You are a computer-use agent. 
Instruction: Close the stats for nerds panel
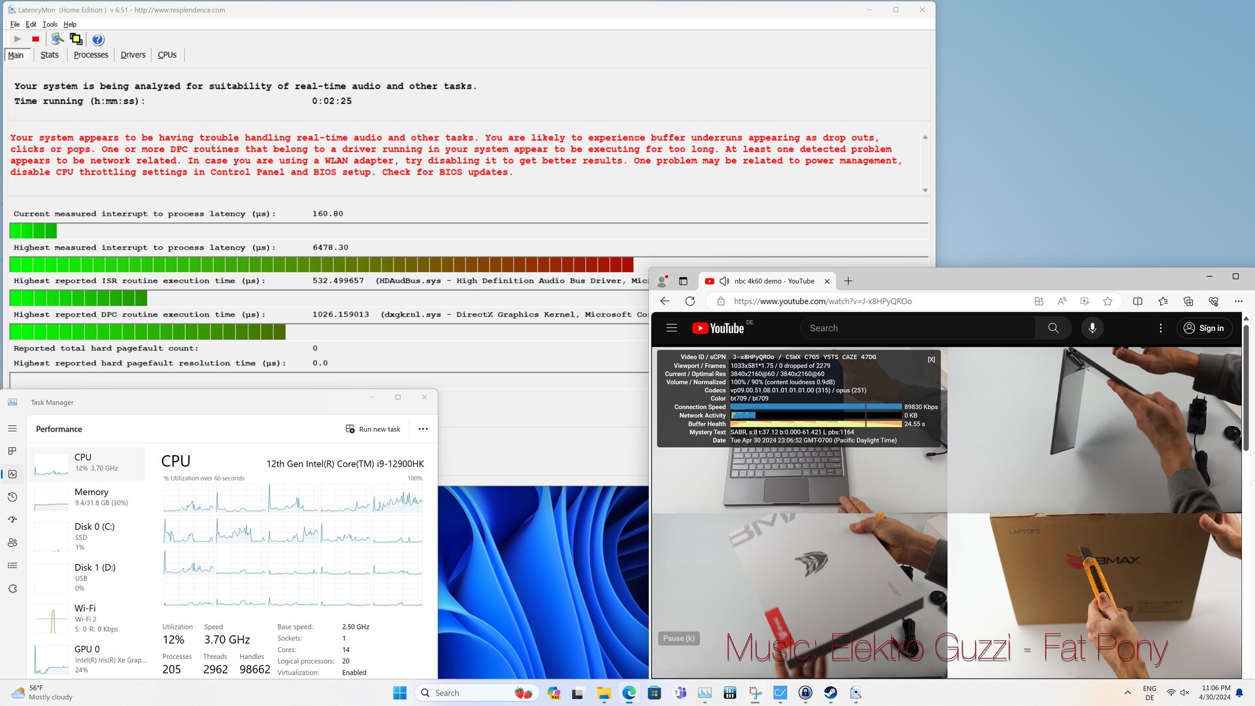931,360
